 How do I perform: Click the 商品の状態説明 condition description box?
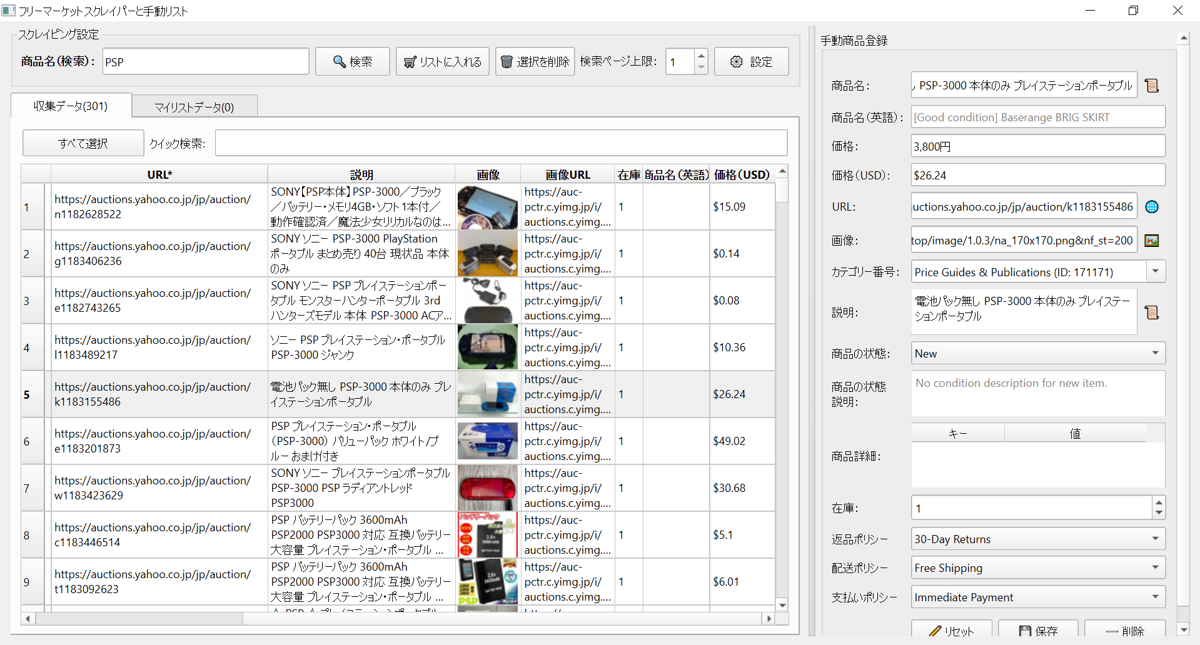pyautogui.click(x=1038, y=393)
